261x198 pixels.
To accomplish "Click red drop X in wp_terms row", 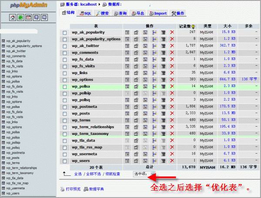I will click(x=172, y=120).
